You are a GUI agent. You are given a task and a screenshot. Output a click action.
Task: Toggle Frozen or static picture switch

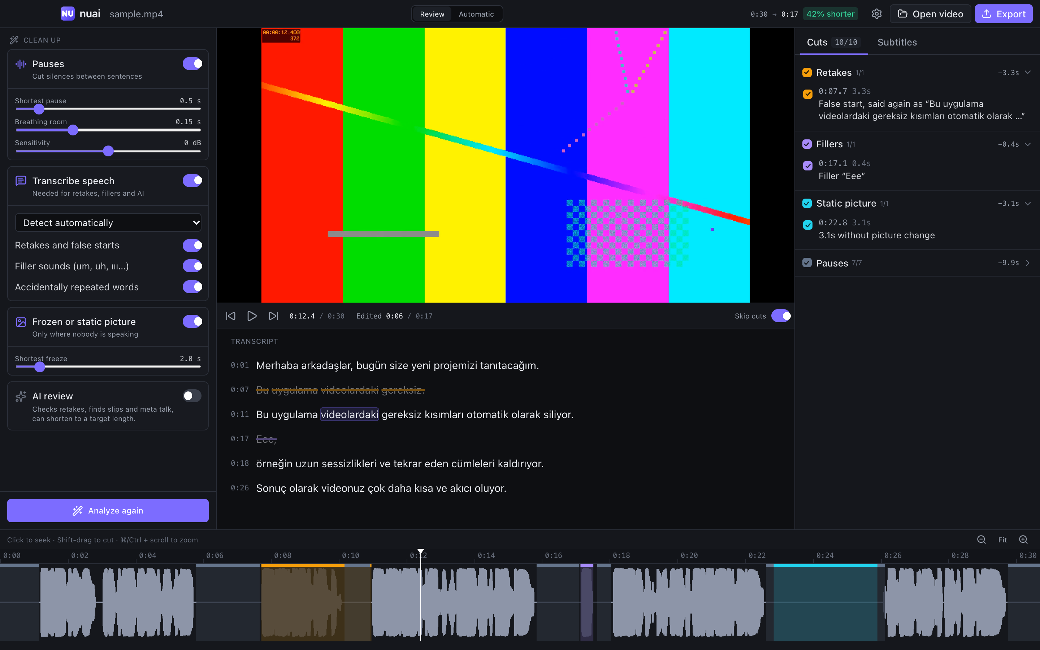click(192, 321)
